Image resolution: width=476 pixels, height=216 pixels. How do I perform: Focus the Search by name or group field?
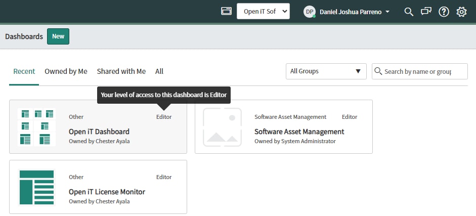click(x=419, y=71)
